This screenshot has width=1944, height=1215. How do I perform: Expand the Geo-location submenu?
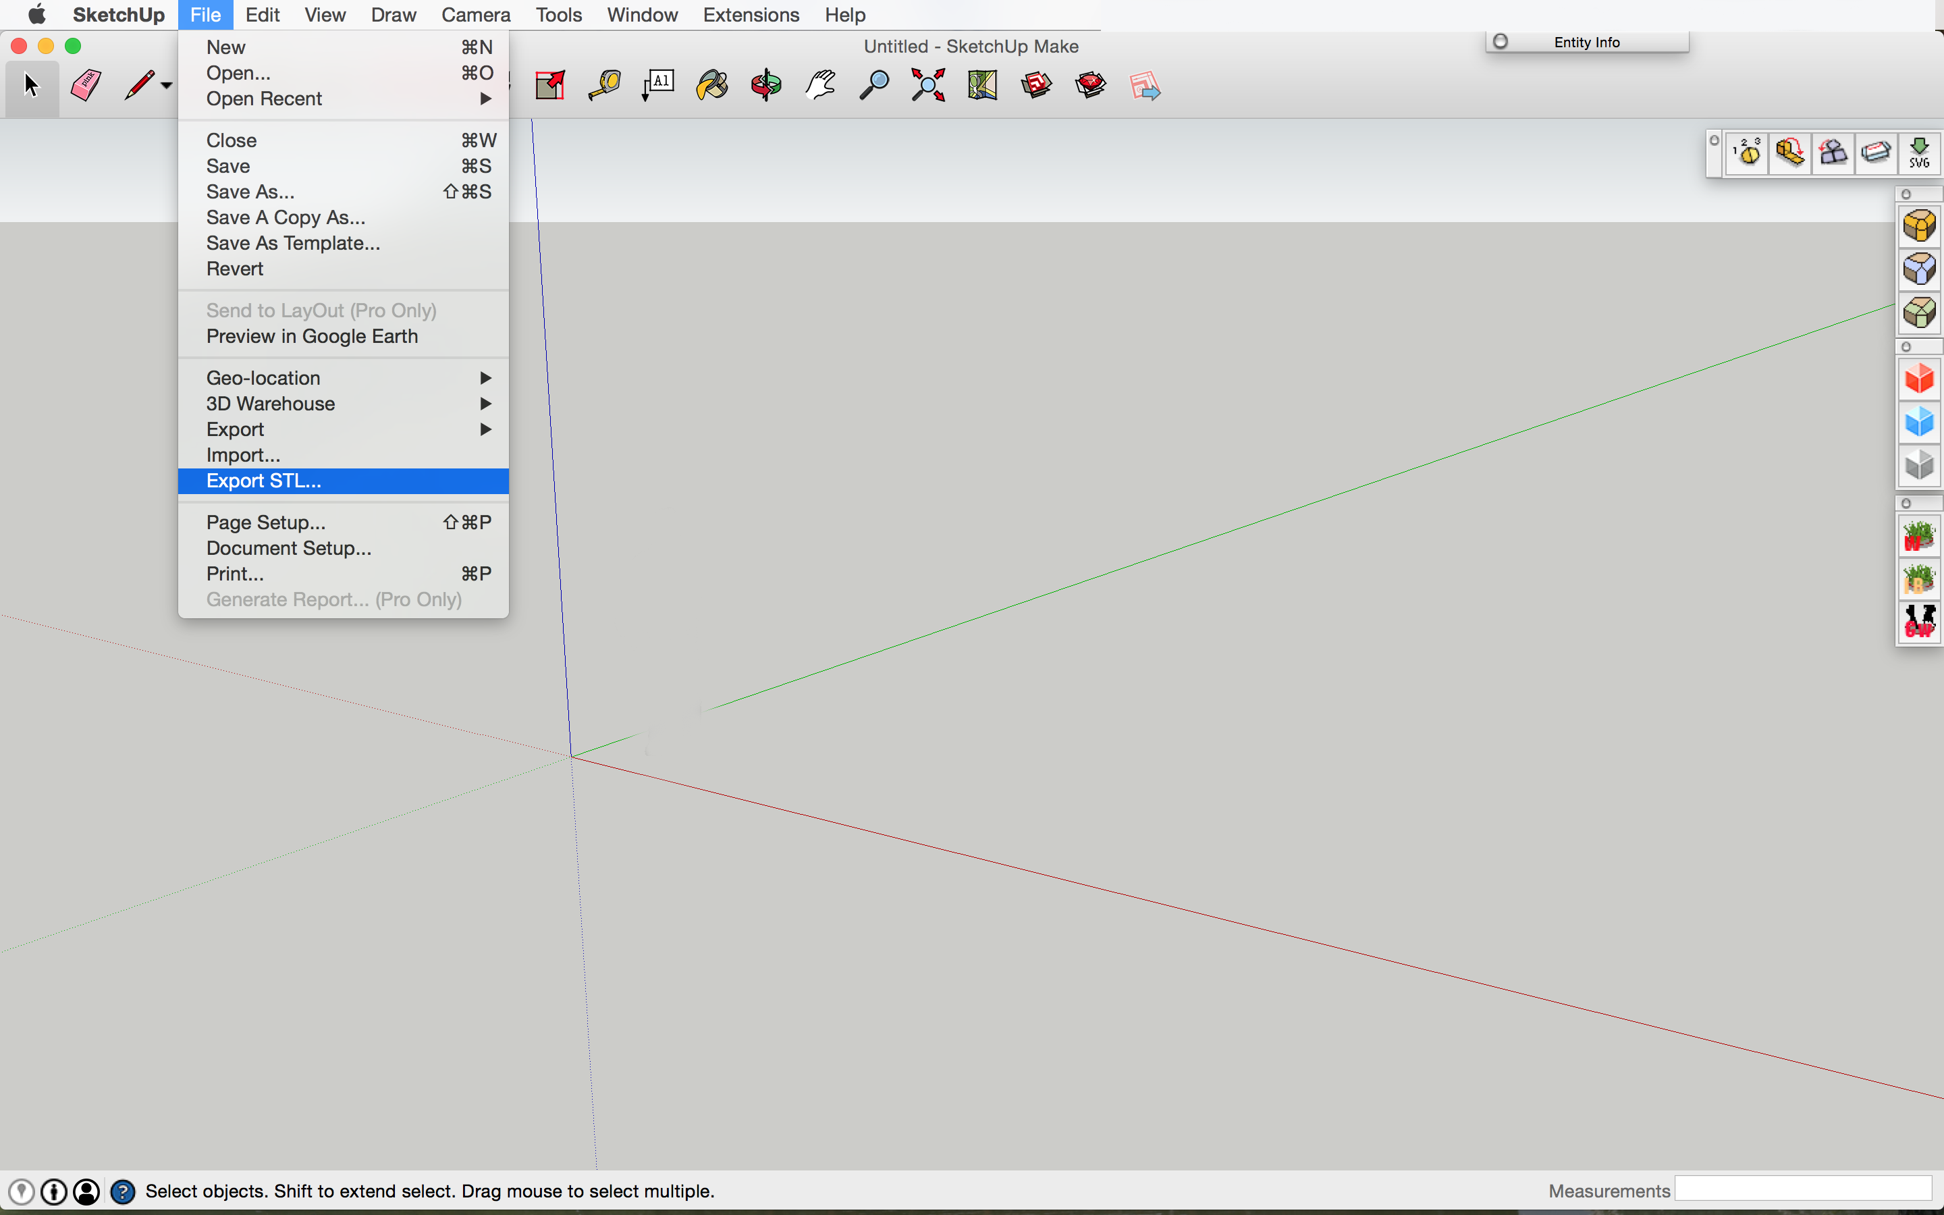point(344,378)
